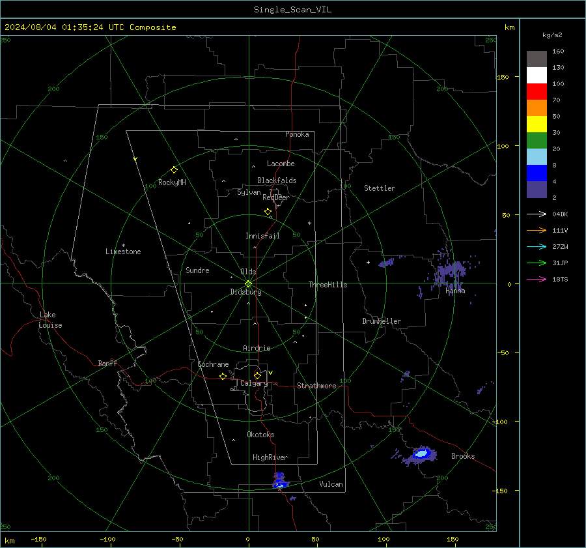Click the Sundre town label

click(197, 270)
